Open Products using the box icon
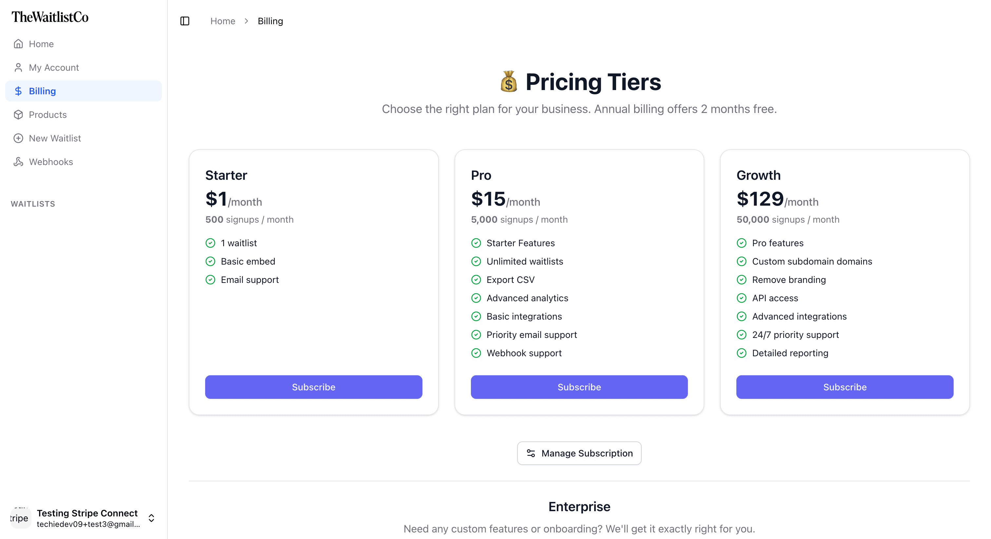991x539 pixels. tap(19, 115)
